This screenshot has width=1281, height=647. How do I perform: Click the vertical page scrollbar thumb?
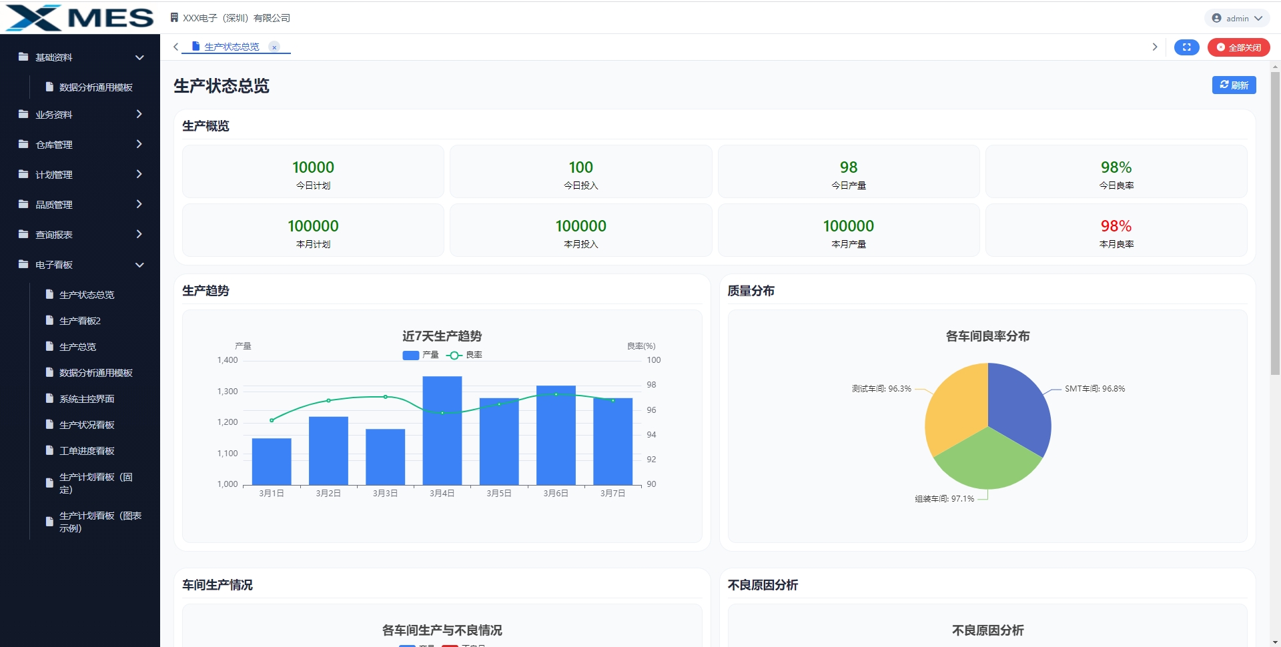click(x=1275, y=223)
